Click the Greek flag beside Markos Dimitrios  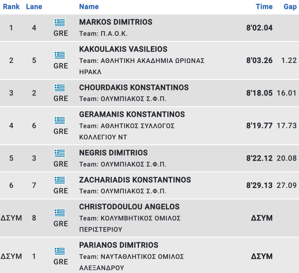pyautogui.click(x=60, y=23)
